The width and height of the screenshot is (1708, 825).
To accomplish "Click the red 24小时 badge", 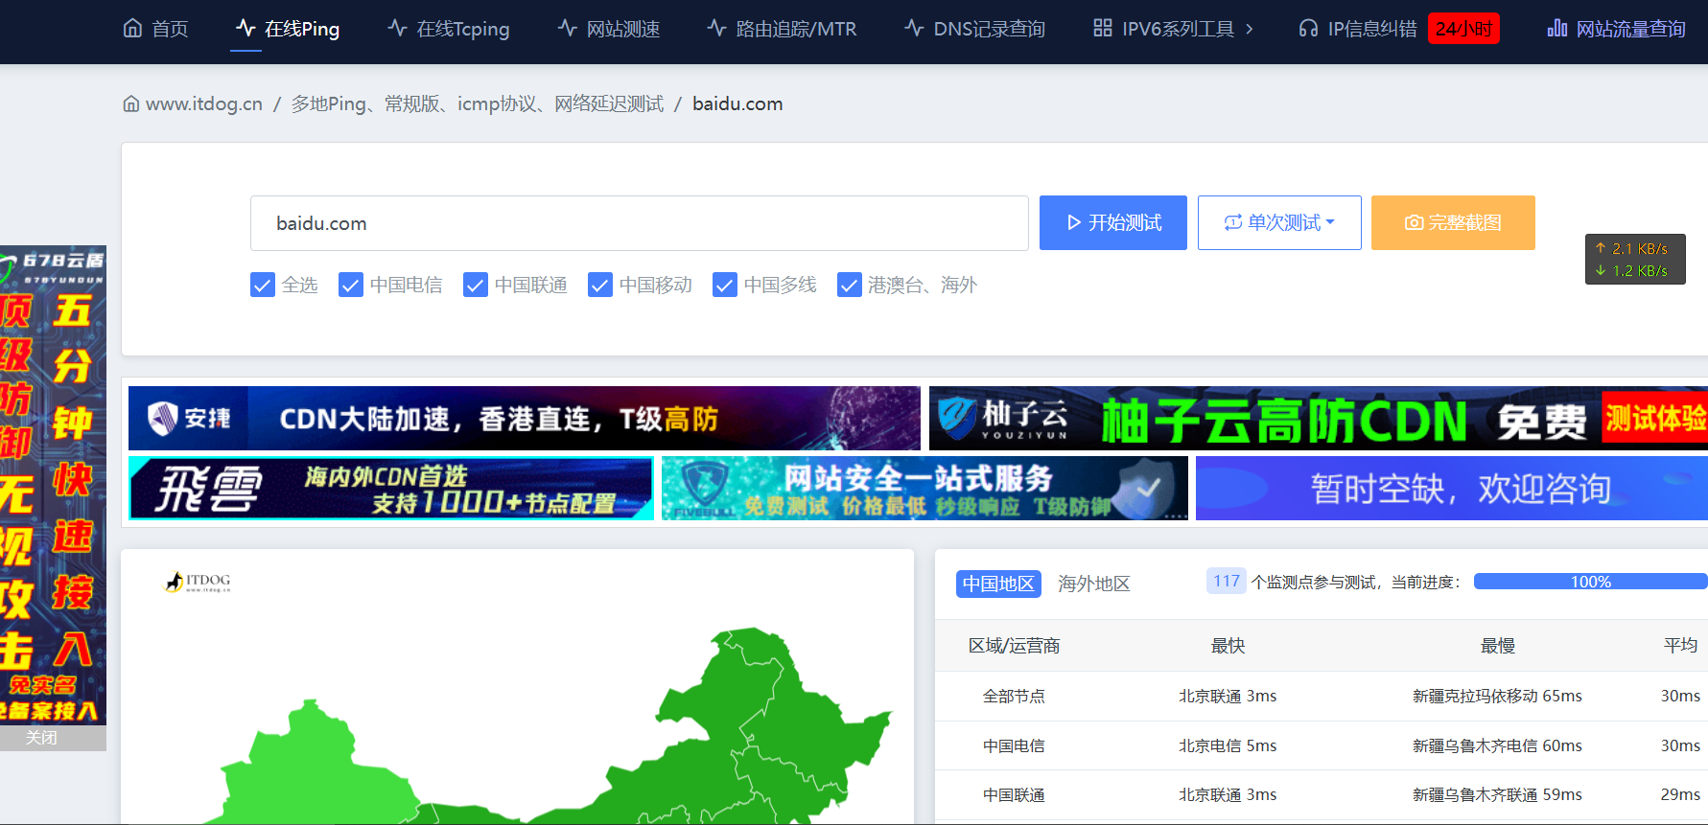I will coord(1463,29).
